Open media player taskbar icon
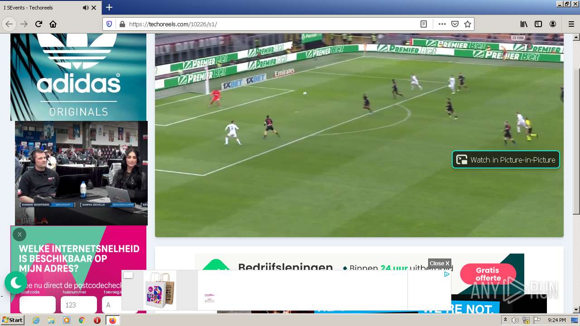 pyautogui.click(x=67, y=320)
